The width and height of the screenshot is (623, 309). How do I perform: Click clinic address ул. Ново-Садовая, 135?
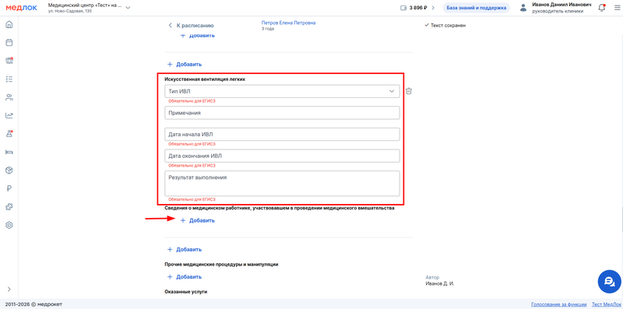[x=70, y=11]
